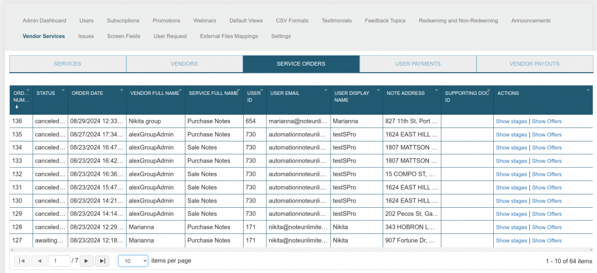Open the Vendors tab
Viewport: 597px width, 273px height.
tap(184, 63)
